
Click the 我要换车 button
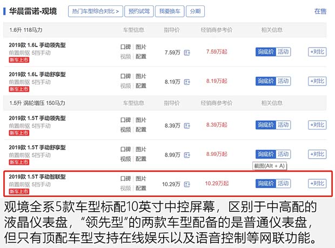pos(170,11)
